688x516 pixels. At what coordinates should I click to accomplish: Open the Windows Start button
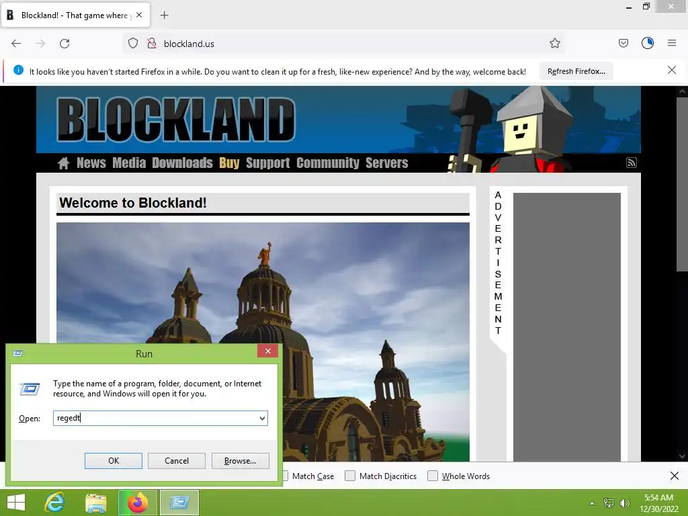pos(16,503)
